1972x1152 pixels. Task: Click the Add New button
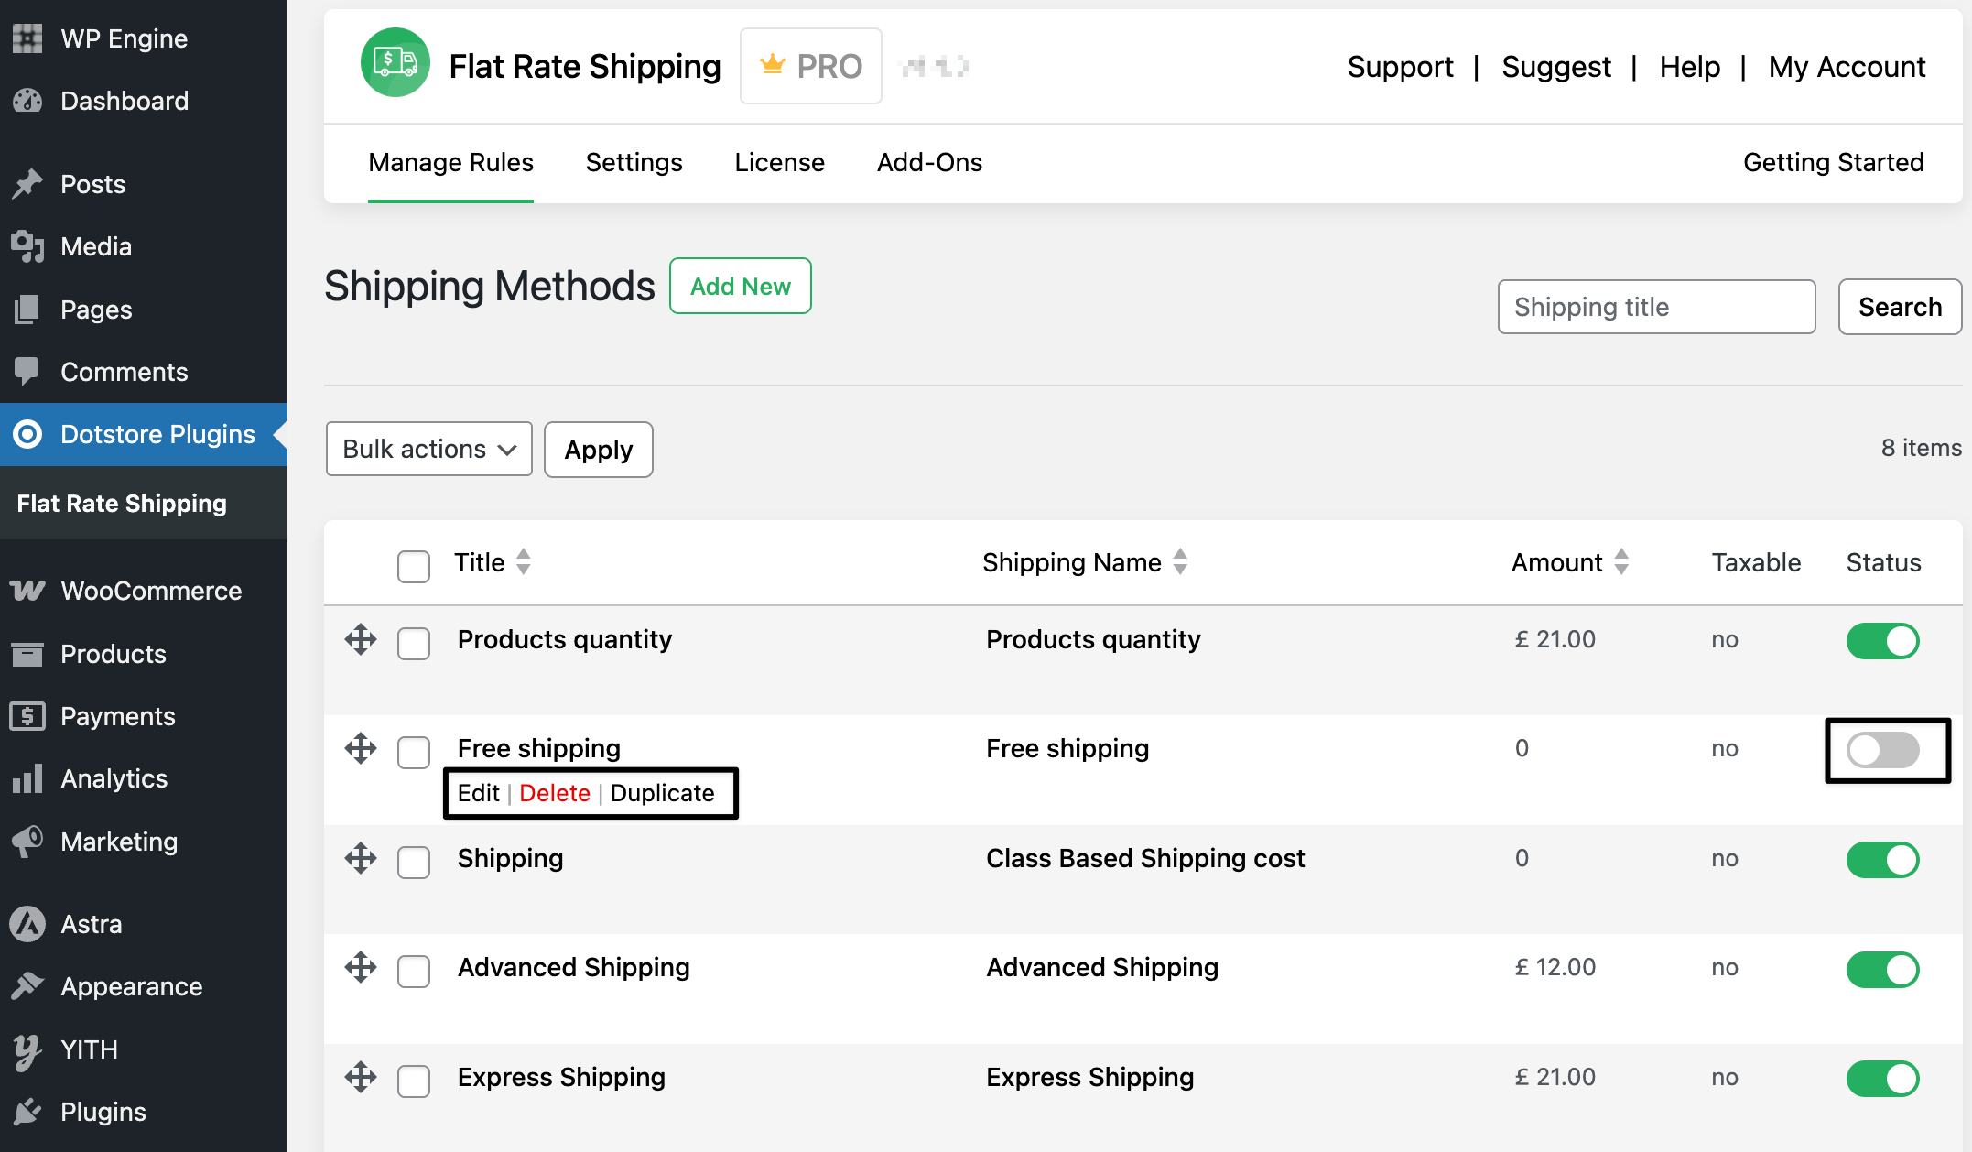pyautogui.click(x=740, y=286)
